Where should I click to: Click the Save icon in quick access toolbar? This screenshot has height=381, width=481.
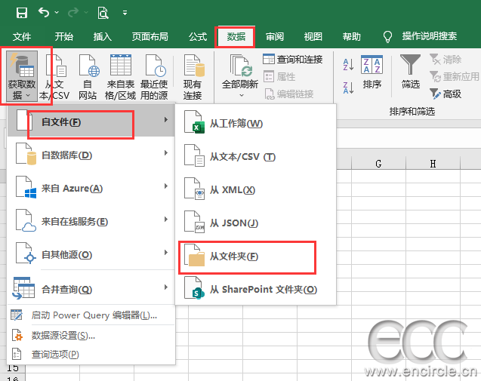tap(21, 13)
